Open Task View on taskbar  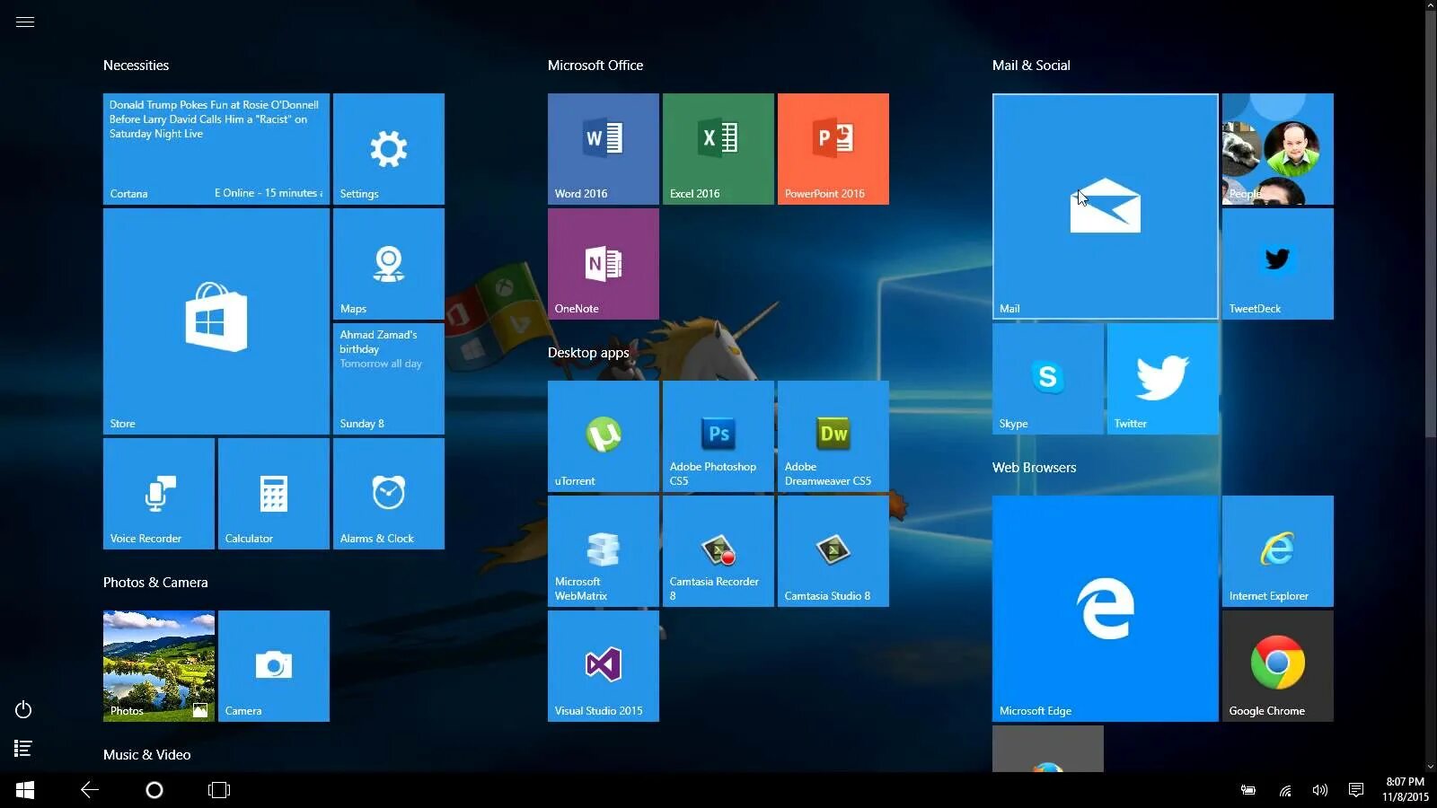point(219,790)
